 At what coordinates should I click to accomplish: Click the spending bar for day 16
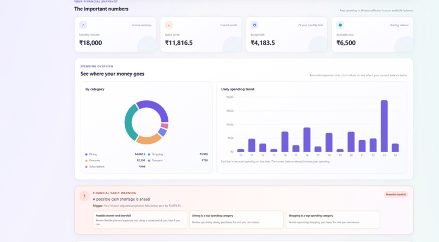click(307, 140)
